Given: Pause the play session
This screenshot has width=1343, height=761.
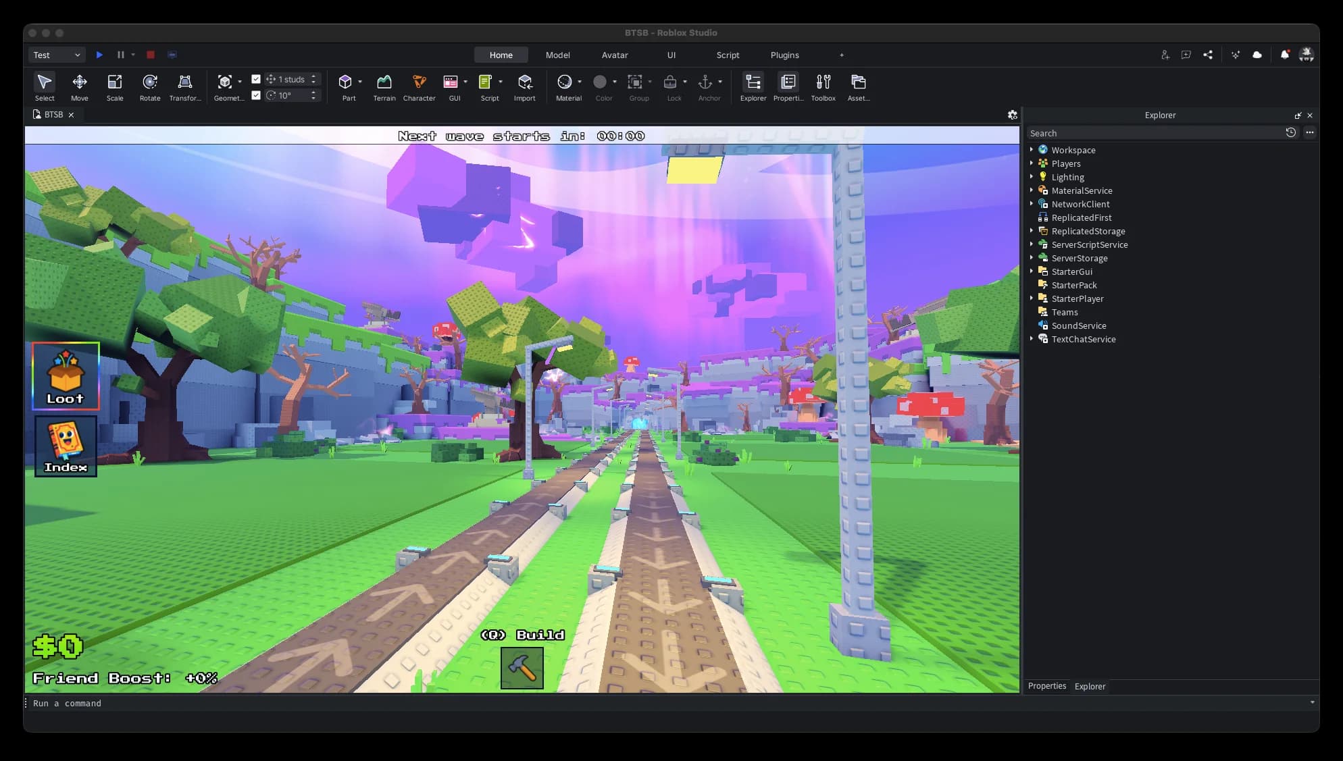Looking at the screenshot, I should 121,55.
